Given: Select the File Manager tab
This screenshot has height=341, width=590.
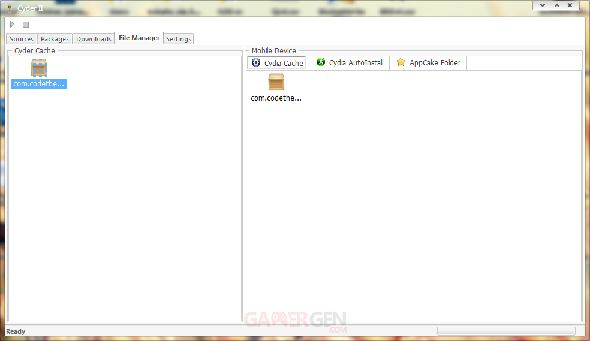Looking at the screenshot, I should point(139,38).
